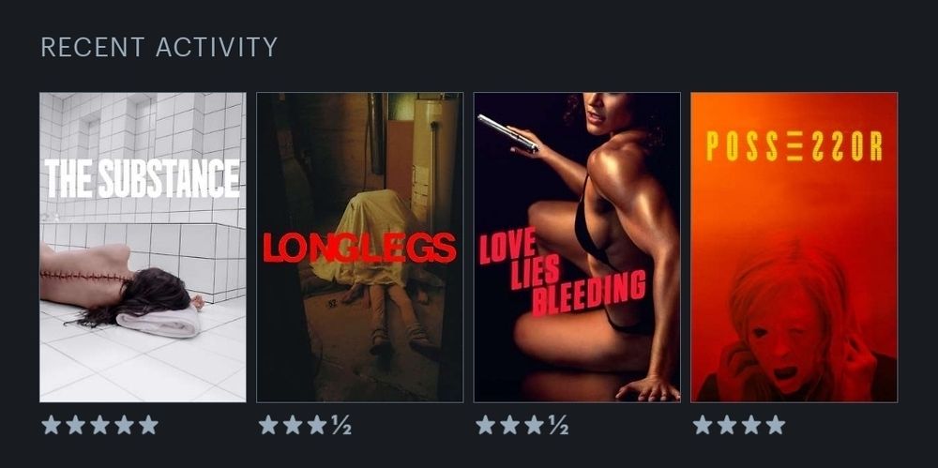This screenshot has width=938, height=468.
Task: Click the fifth star under The Substance
Action: 148,425
